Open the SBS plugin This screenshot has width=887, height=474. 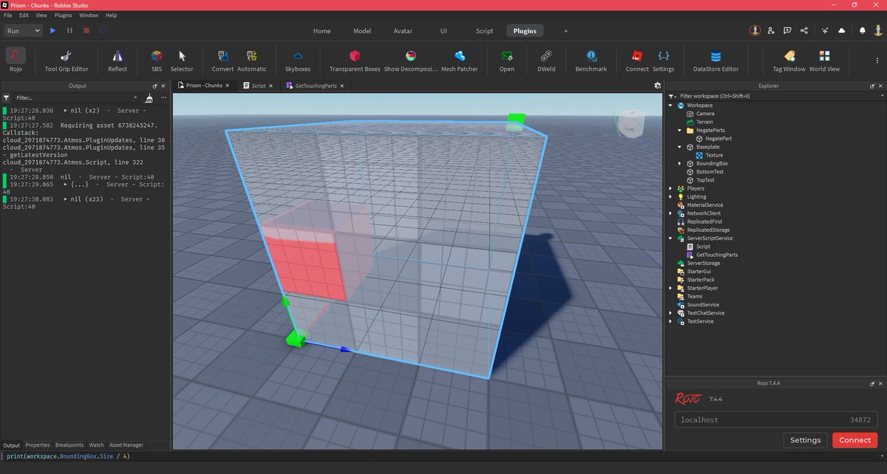point(157,60)
